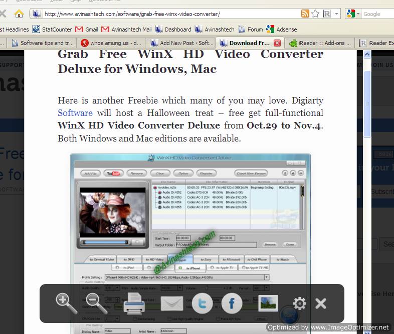
Task: Switch to iReader Ex... tab
Action: (374, 43)
